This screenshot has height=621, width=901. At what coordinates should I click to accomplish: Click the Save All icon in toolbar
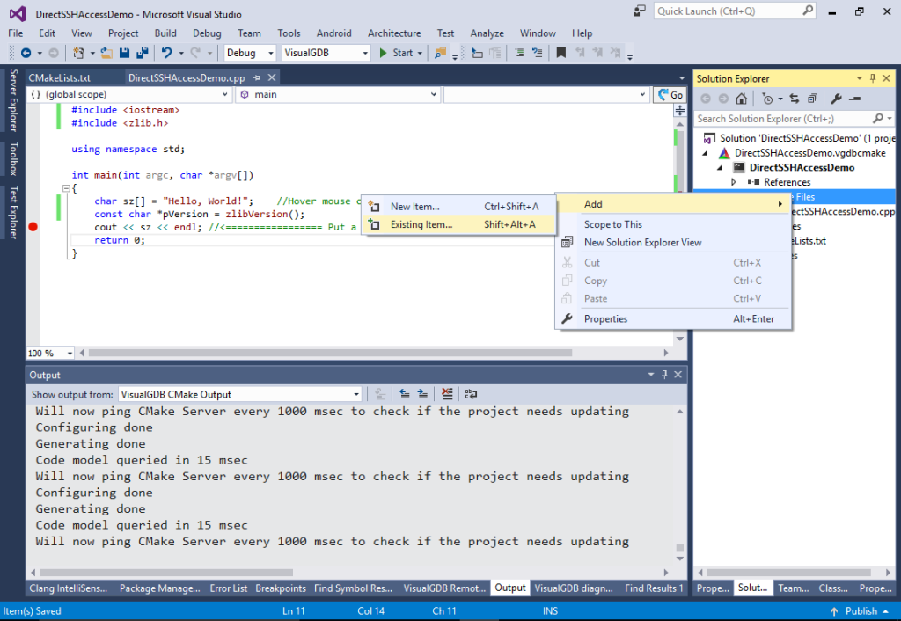[x=142, y=53]
